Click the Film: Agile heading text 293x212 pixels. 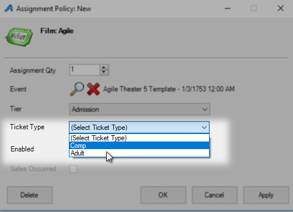point(57,31)
